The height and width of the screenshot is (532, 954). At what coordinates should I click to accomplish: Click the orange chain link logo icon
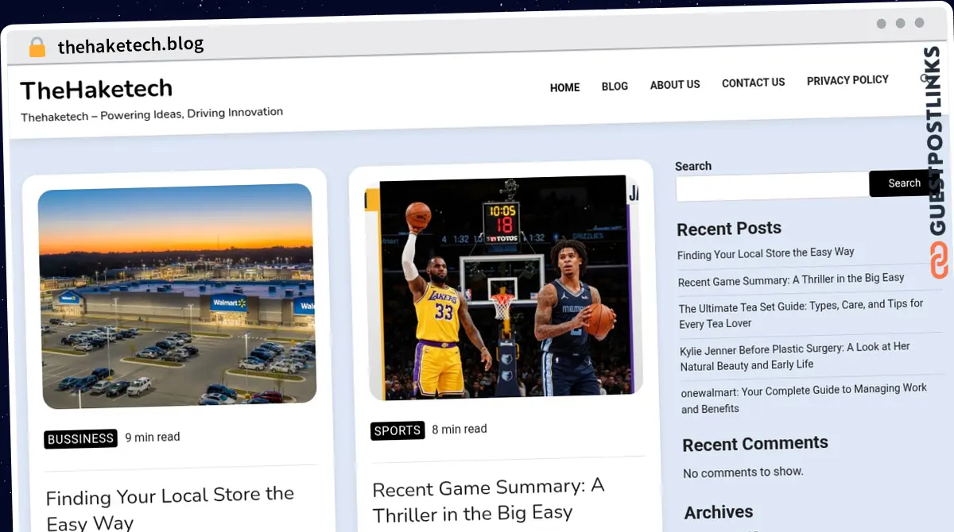940,261
